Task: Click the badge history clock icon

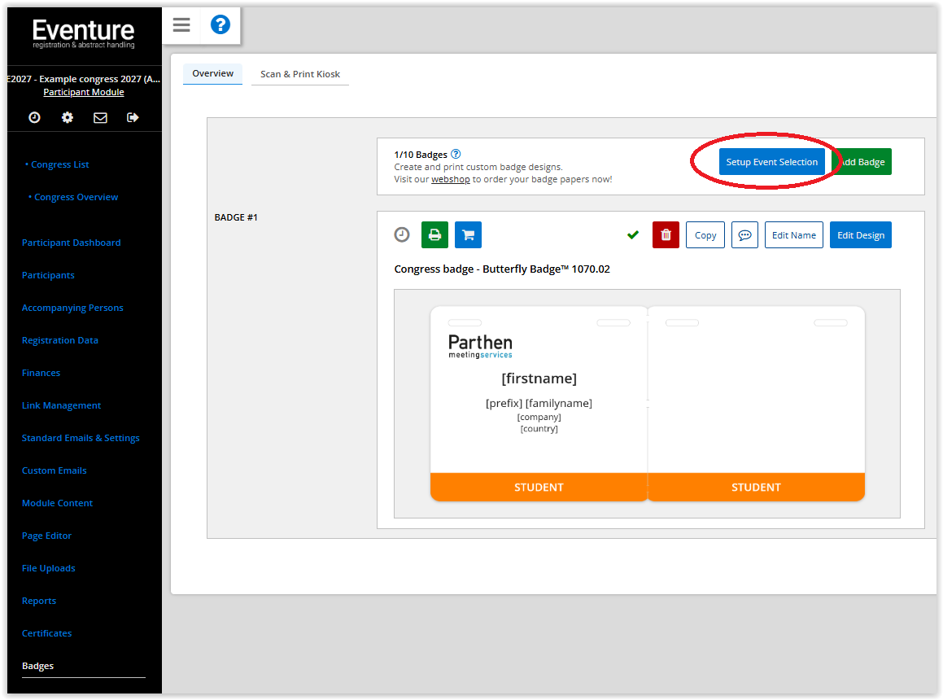Action: click(x=402, y=235)
